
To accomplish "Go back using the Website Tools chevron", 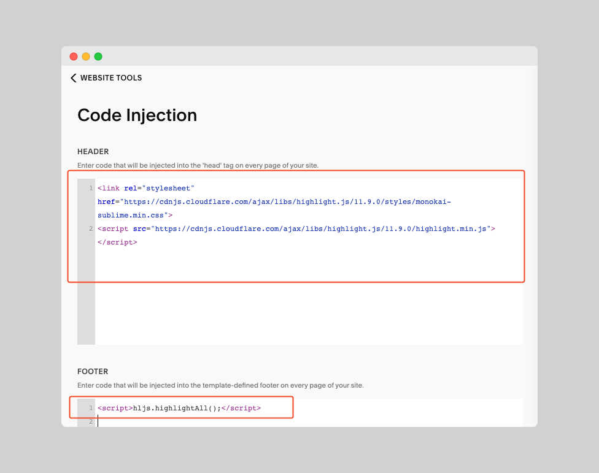I will coord(74,78).
